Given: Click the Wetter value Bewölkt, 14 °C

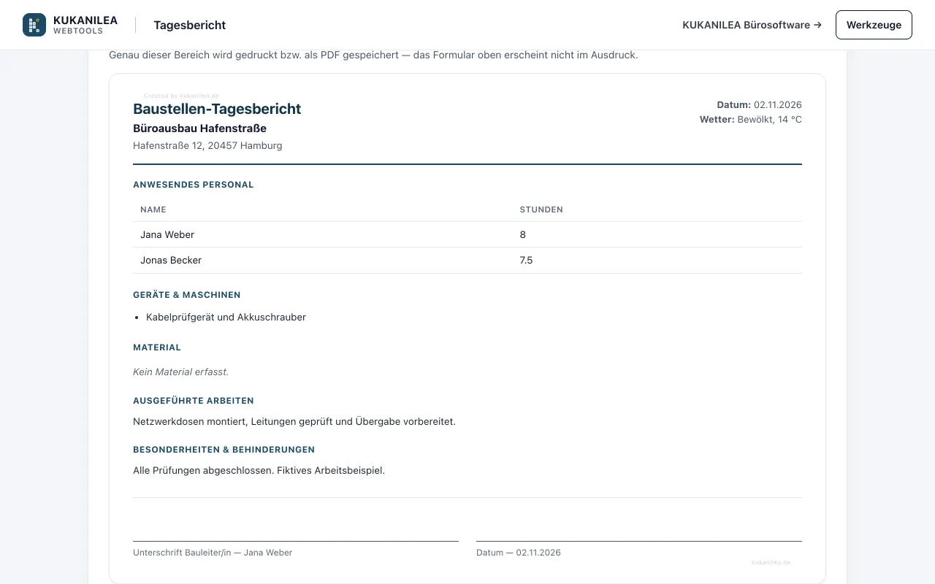Looking at the screenshot, I should [x=770, y=119].
